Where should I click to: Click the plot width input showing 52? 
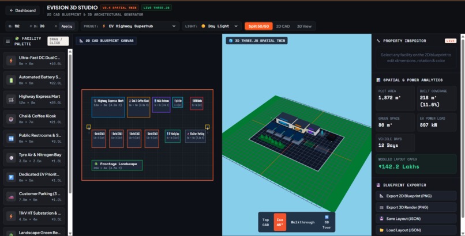(20, 26)
